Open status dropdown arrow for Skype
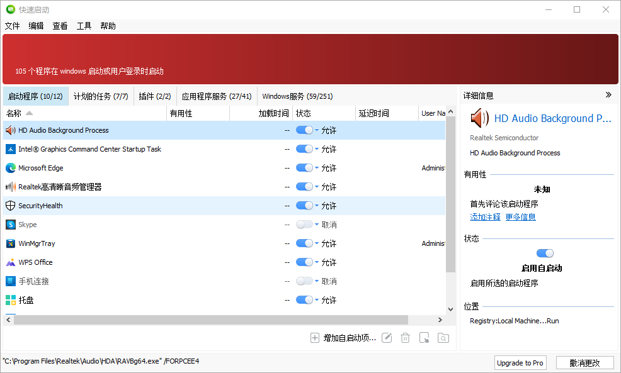Screen dimensions: 621x373 tap(317, 225)
